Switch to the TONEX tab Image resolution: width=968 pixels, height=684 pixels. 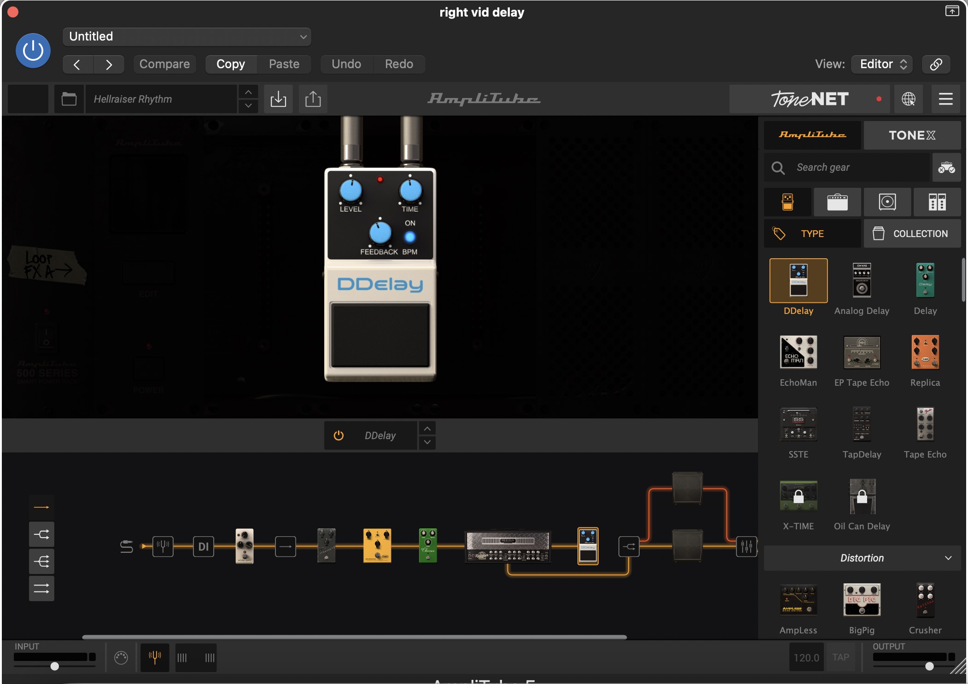point(912,135)
